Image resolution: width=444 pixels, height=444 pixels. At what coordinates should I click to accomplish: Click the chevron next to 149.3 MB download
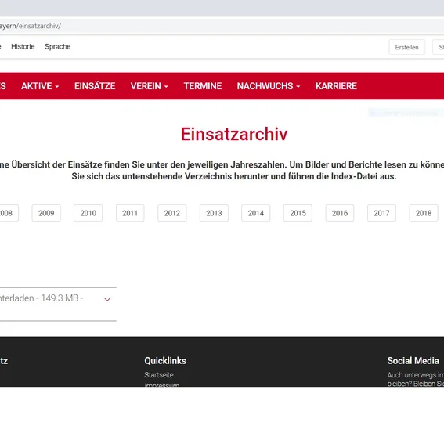click(x=107, y=299)
